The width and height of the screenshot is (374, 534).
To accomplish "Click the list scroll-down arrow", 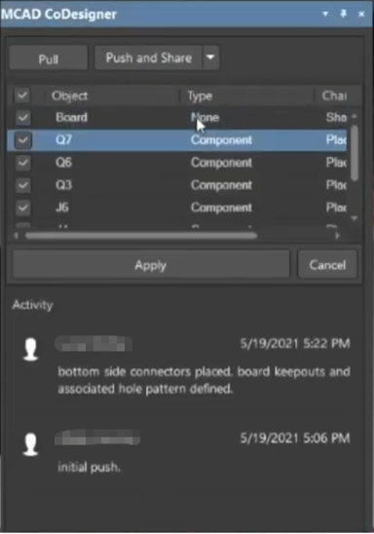I will click(x=355, y=218).
